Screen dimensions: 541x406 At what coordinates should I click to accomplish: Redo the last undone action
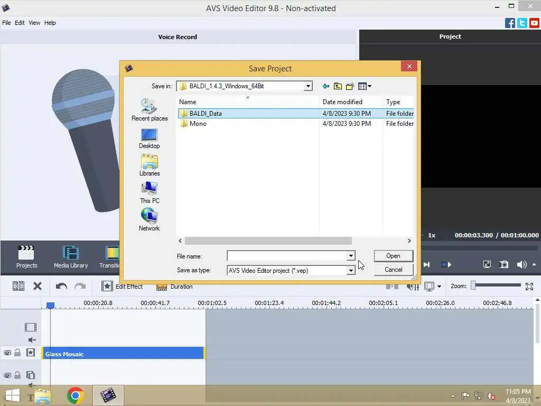point(80,286)
